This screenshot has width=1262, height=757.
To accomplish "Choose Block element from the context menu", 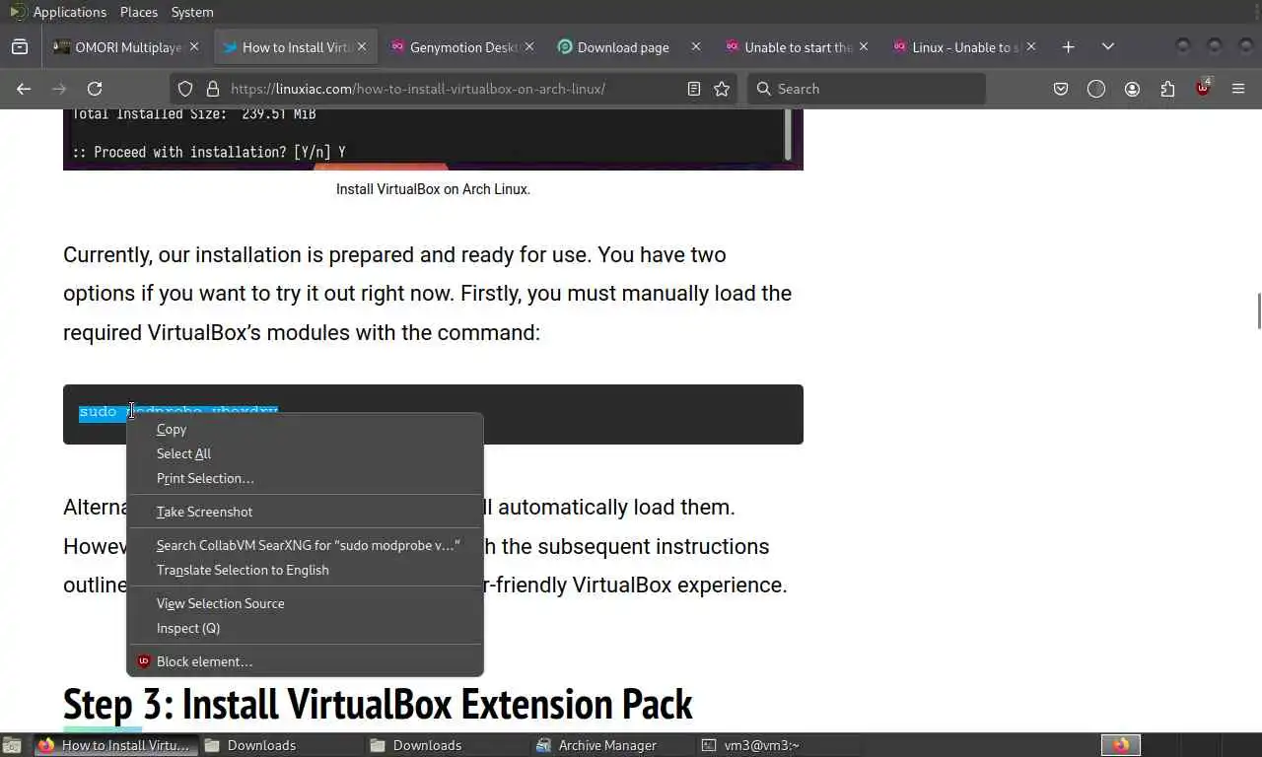I will (305, 661).
